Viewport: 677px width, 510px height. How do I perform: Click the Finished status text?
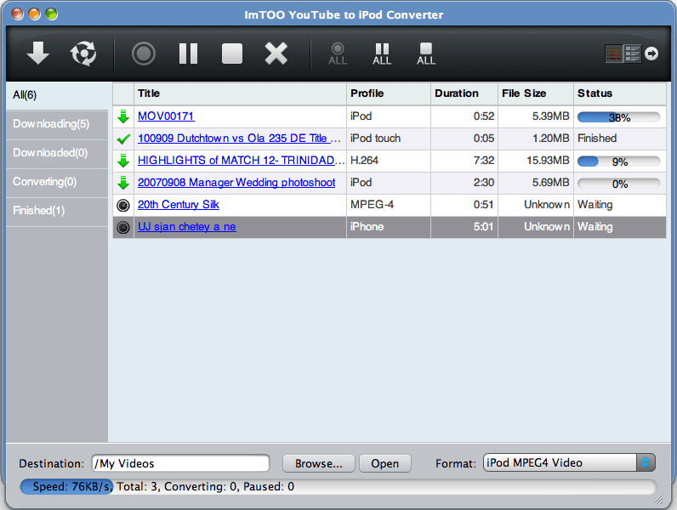tap(597, 138)
